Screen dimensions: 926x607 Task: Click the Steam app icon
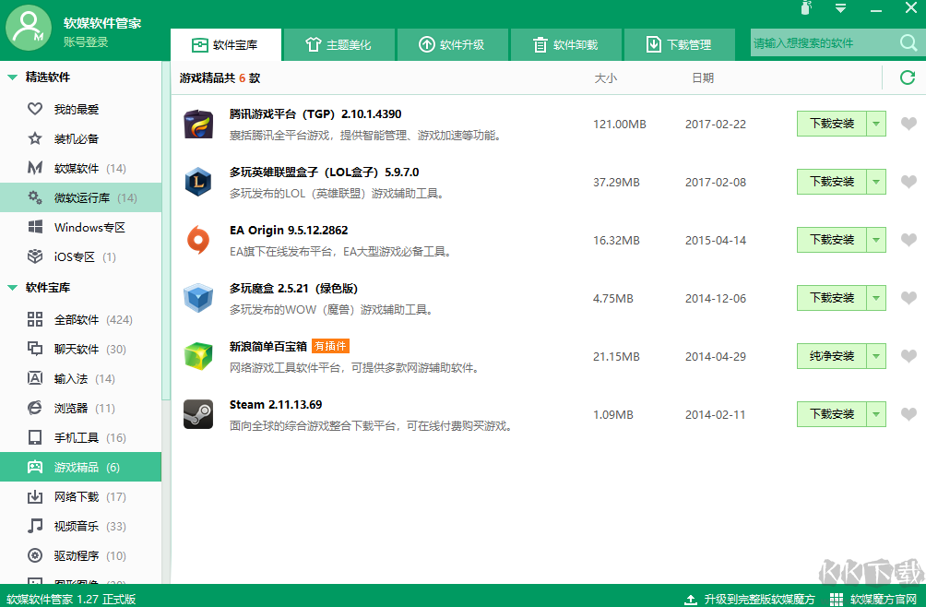point(198,414)
